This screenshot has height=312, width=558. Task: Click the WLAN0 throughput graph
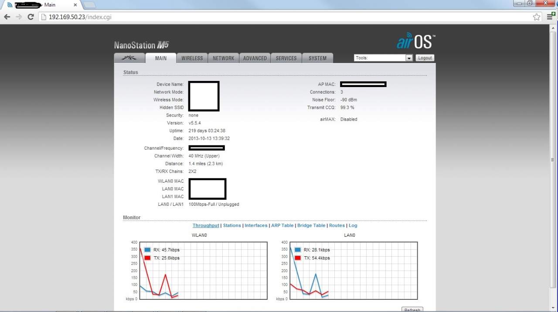coord(203,271)
